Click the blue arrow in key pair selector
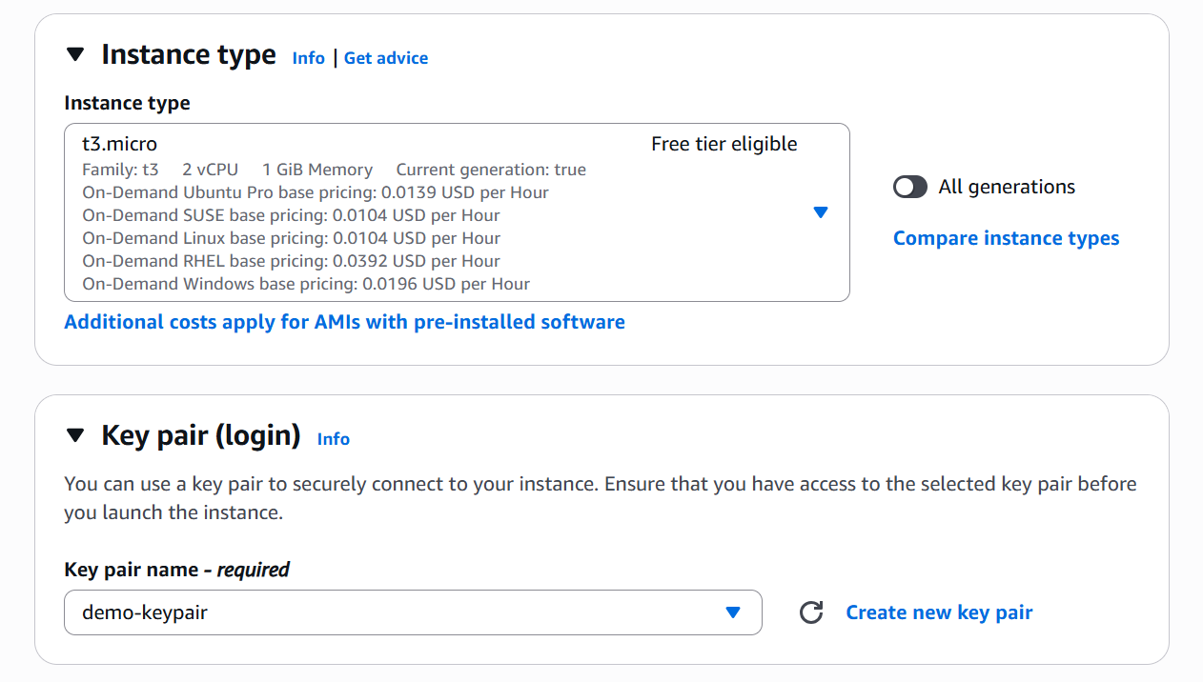 pos(732,612)
